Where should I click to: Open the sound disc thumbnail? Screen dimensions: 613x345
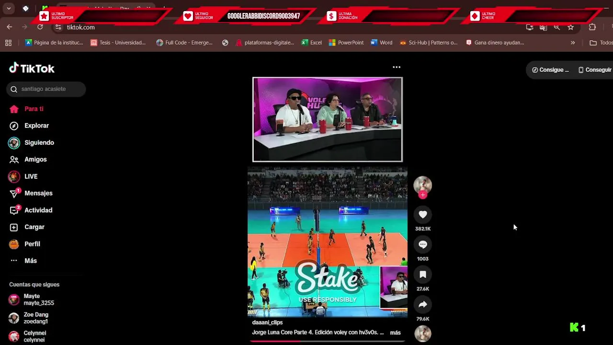[422, 333]
